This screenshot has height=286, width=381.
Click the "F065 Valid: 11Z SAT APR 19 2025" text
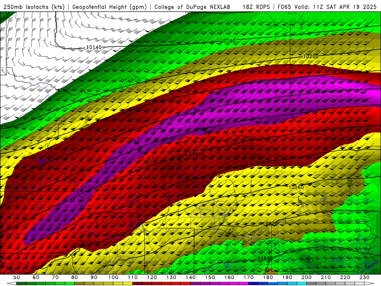click(327, 7)
